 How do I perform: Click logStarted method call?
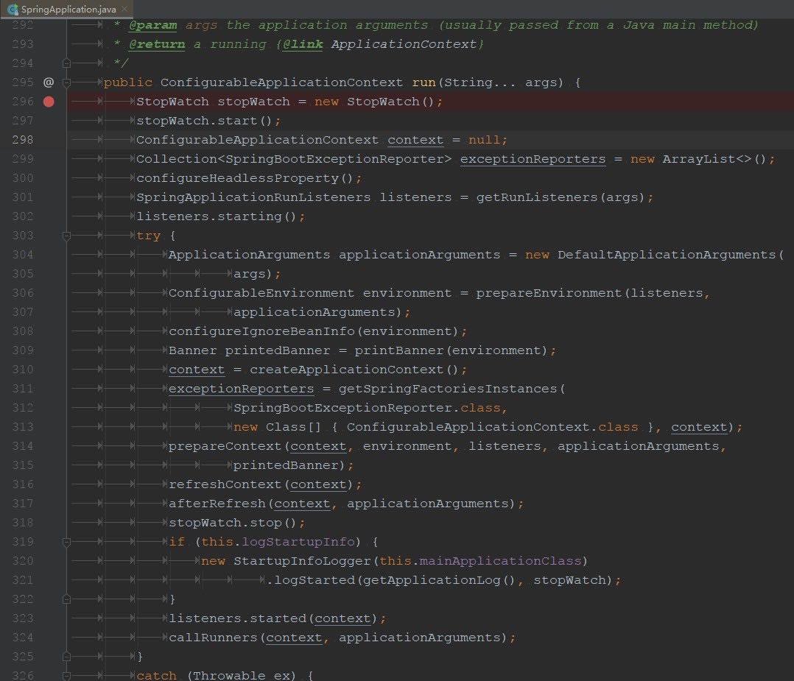tap(315, 580)
